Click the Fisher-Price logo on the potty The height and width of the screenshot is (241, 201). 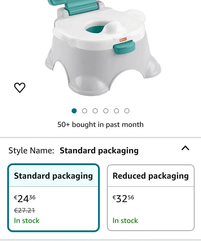pos(123,40)
